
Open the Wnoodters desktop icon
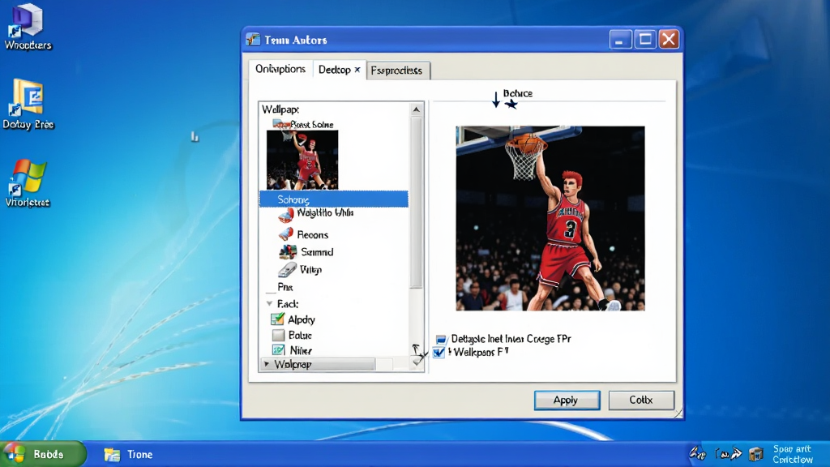[27, 27]
